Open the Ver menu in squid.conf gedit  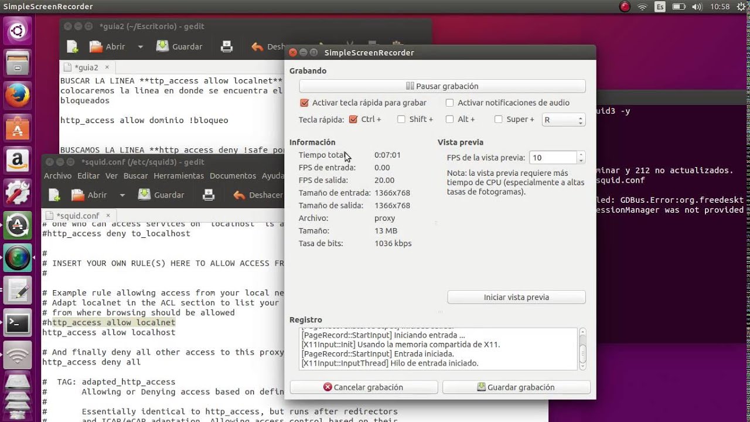pyautogui.click(x=111, y=176)
